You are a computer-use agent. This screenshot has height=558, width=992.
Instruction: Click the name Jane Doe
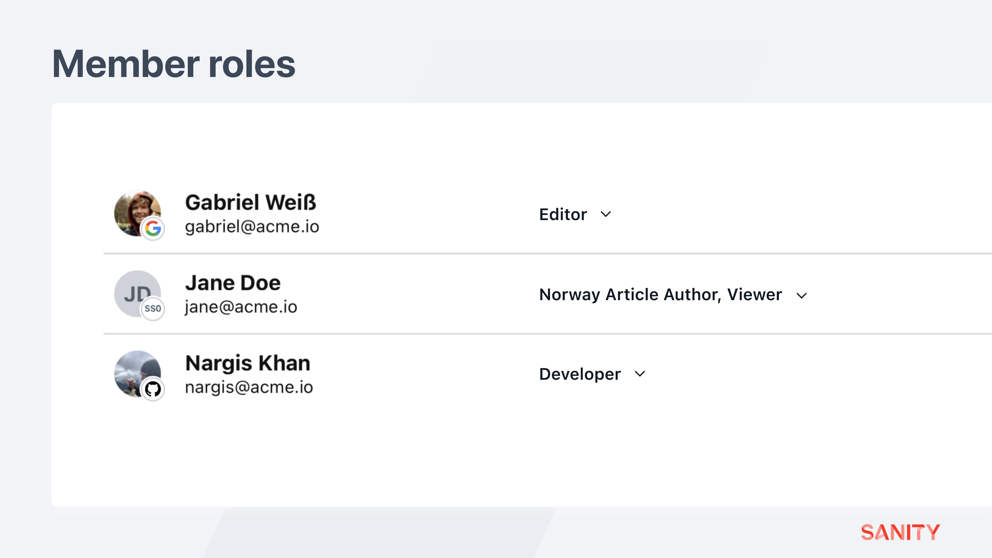click(x=233, y=283)
